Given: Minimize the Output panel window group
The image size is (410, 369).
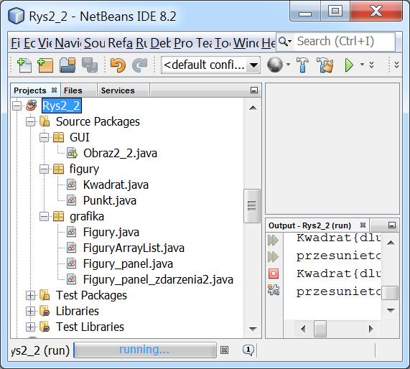Looking at the screenshot, I should [x=392, y=225].
